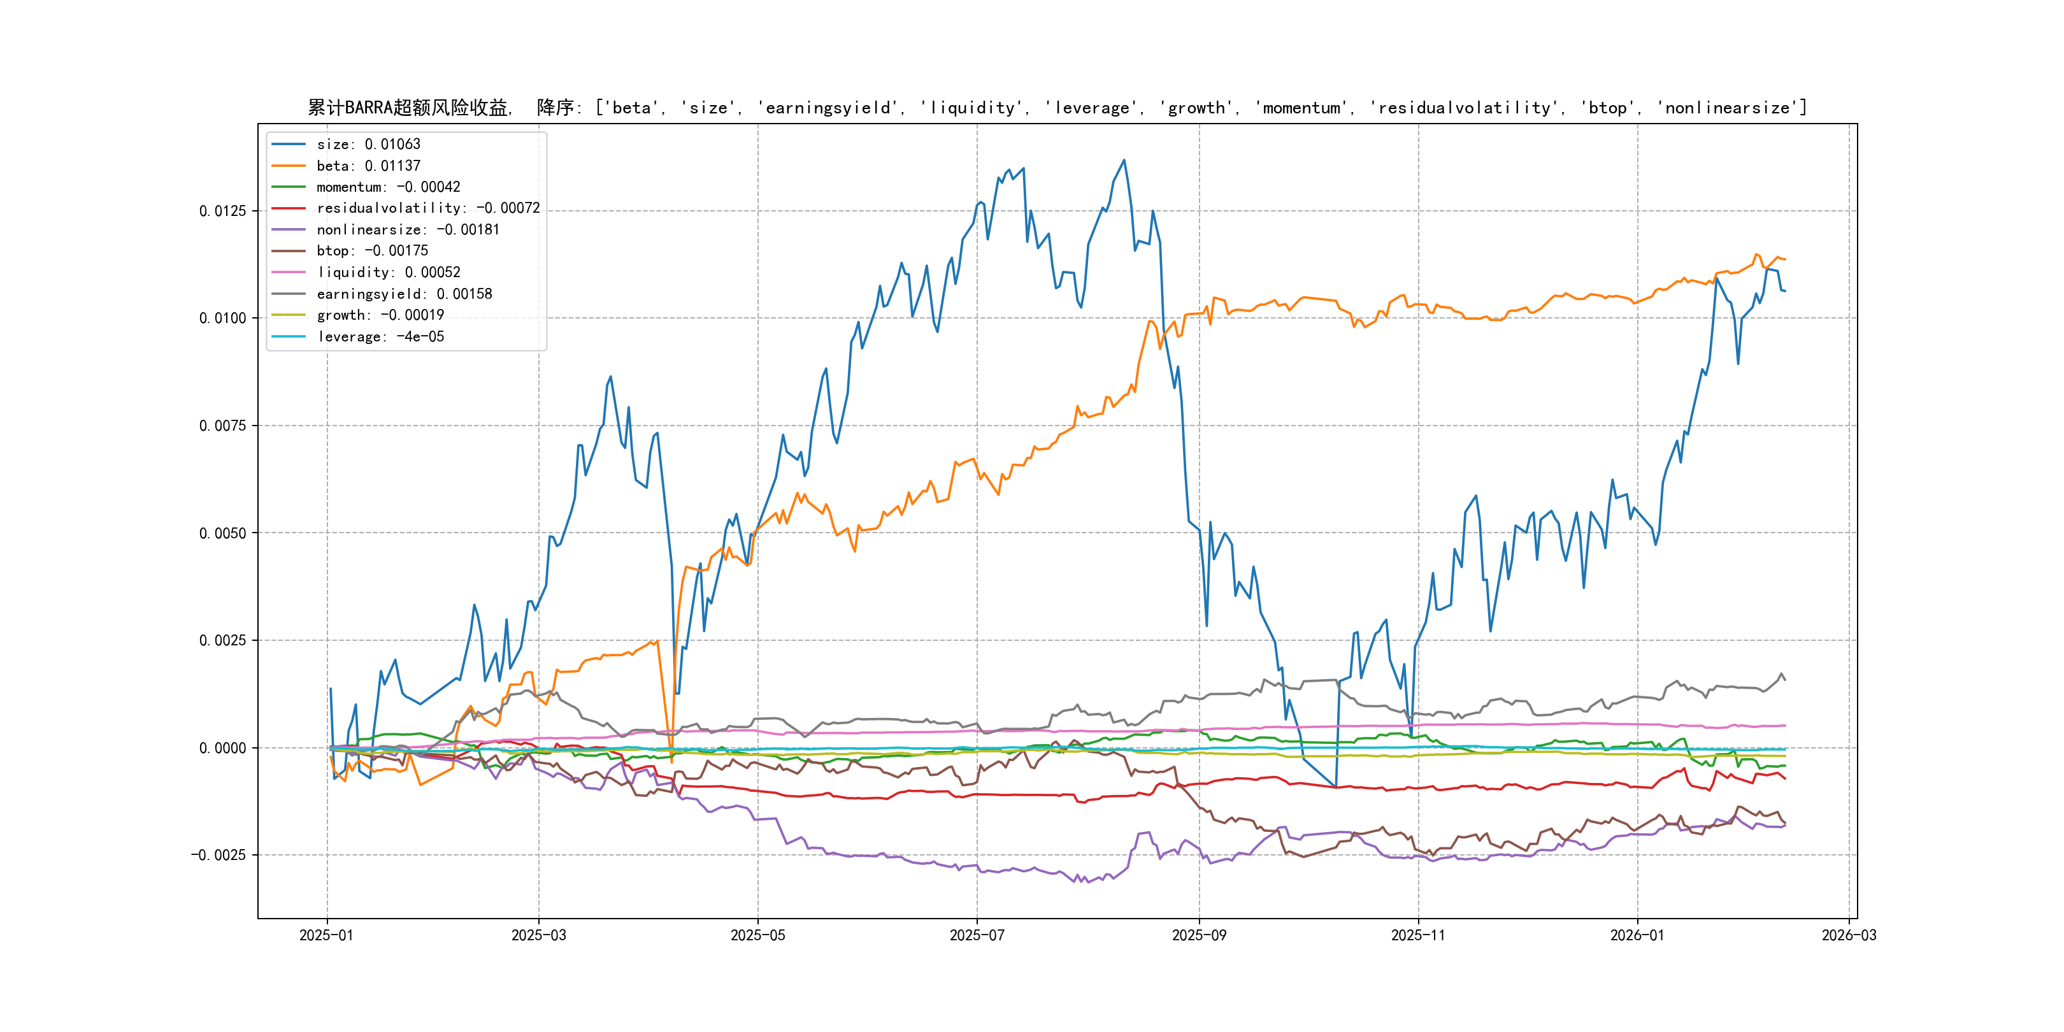
Task: Click the 2026-03 x-axis tick label
Action: point(1849,935)
